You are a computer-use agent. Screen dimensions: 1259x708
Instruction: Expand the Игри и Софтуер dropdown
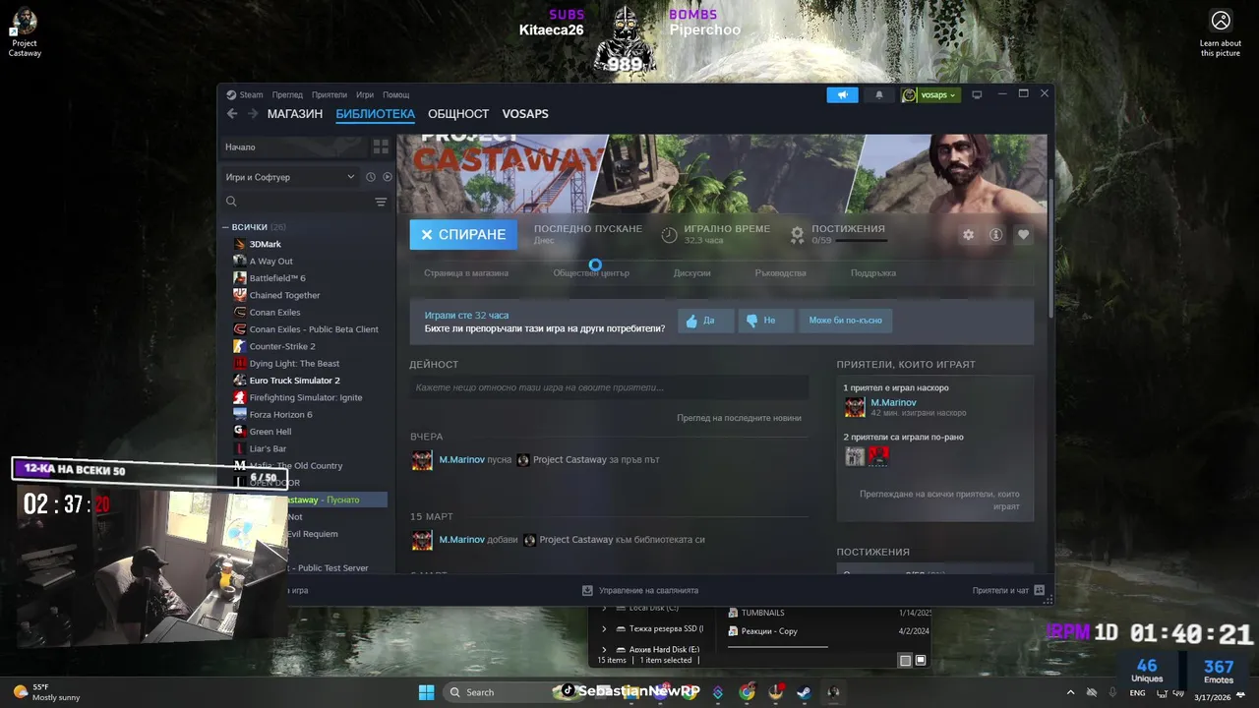click(290, 177)
